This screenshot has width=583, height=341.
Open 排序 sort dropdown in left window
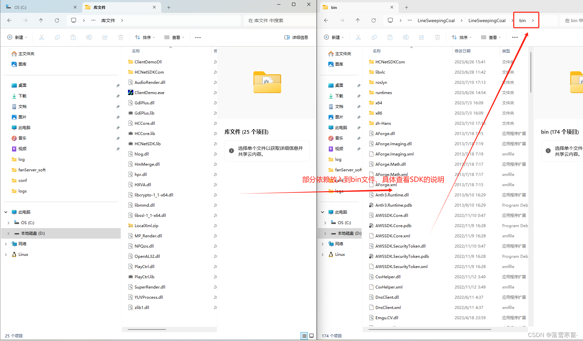(x=145, y=37)
